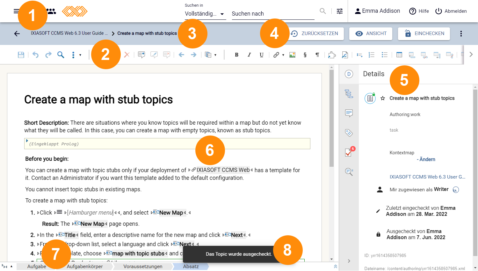The height and width of the screenshot is (271, 478).
Task: Open IXIASOFT CCMS Web 6.3 User Guide breadcrumb
Action: pos(69,33)
